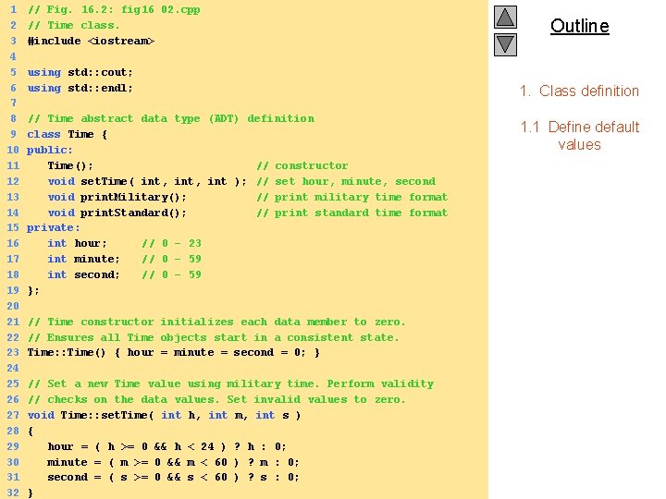This screenshot has height=499, width=666.
Task: Click the 'private:' access specifier
Action: (x=53, y=228)
